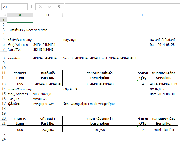The image size is (180, 141).
Task: Click the first 'Serial No.' header in row 12
Action: (x=164, y=78)
